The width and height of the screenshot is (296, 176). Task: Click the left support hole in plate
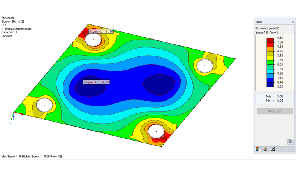(44, 105)
